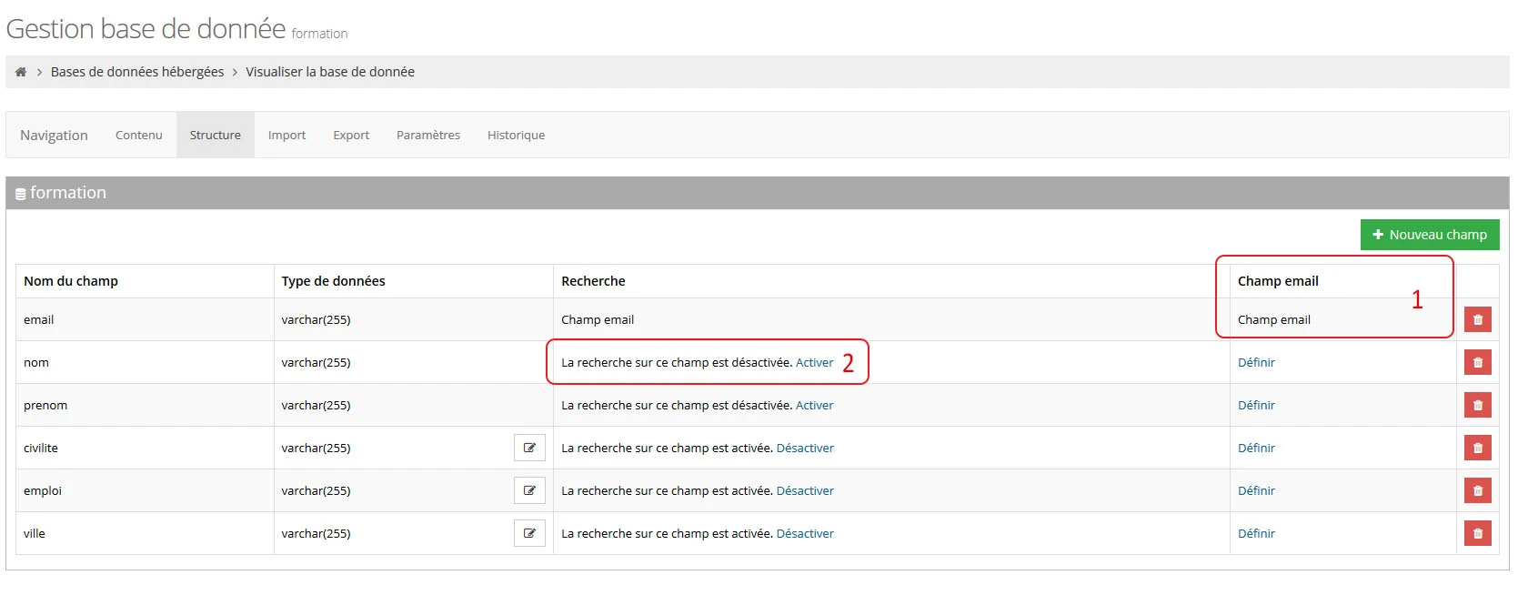Viewport: 1528px width, 595px height.
Task: Remove the civilite field via trash icon
Action: pyautogui.click(x=1477, y=448)
